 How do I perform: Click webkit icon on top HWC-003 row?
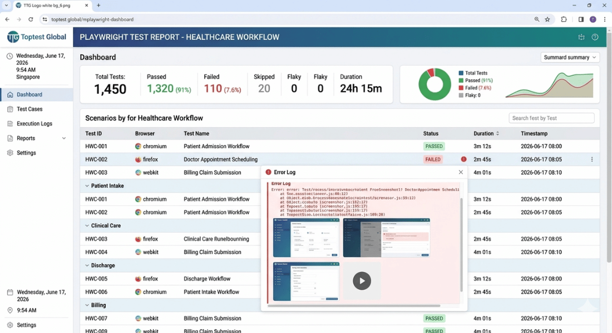(x=138, y=173)
